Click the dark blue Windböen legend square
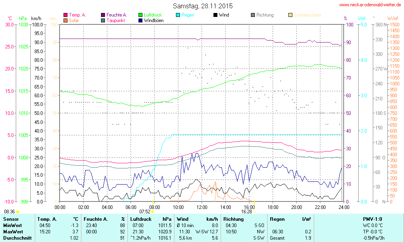This screenshot has height=242, width=404. click(x=140, y=20)
